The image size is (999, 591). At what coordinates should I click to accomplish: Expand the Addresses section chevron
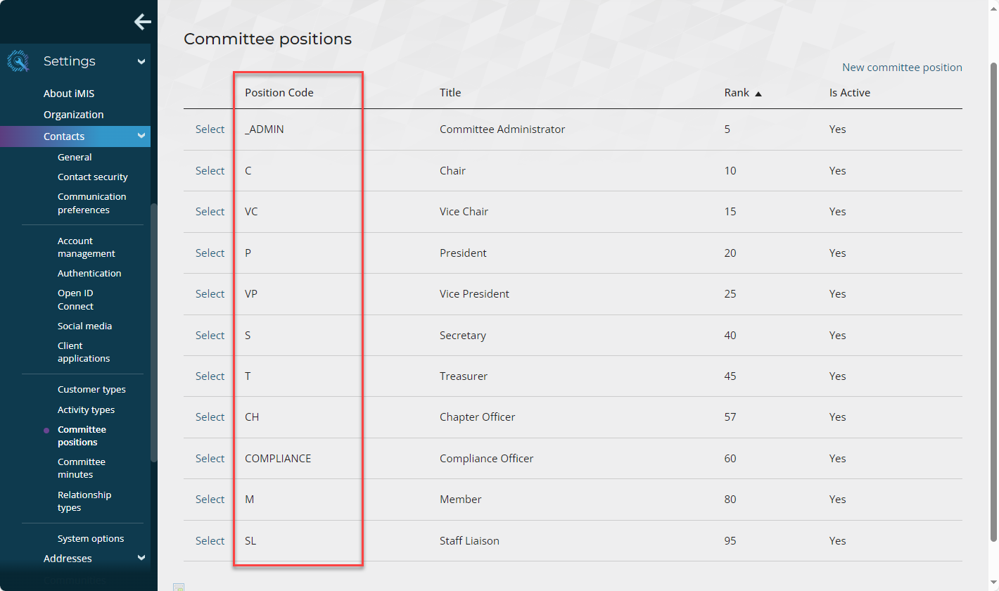tap(141, 558)
